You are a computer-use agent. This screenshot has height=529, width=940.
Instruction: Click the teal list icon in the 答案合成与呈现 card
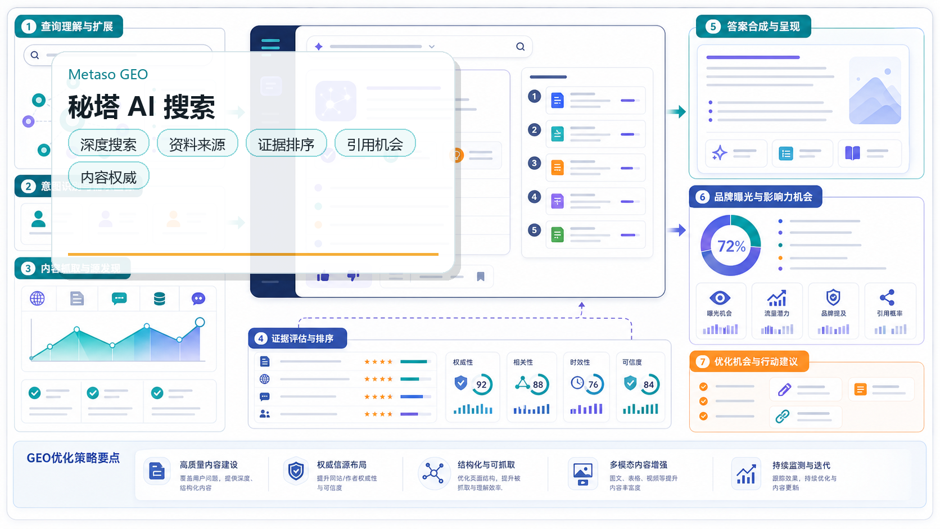(786, 153)
